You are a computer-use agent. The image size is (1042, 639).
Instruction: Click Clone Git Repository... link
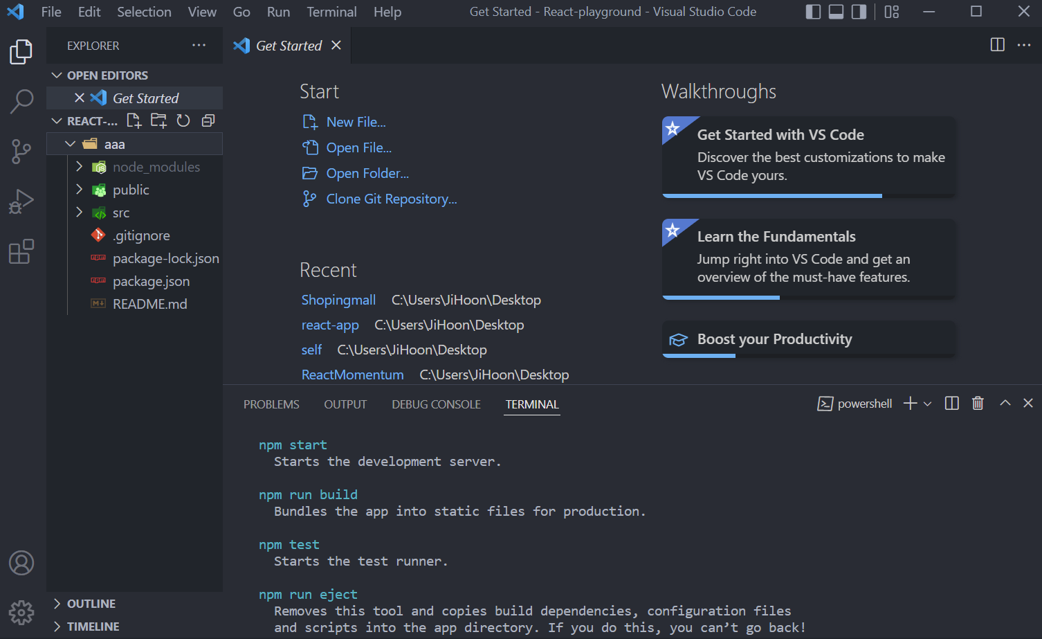click(392, 199)
